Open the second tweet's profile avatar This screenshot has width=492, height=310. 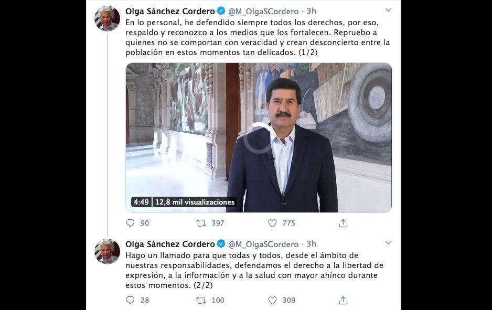(x=108, y=251)
